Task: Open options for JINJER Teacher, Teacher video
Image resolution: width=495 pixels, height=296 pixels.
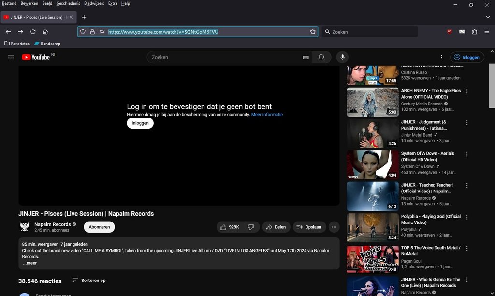Action: pos(467,185)
